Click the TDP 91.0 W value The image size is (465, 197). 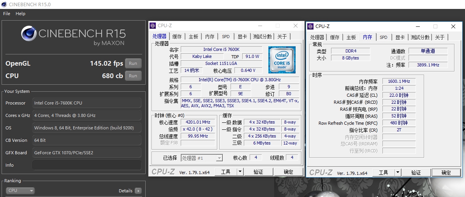[252, 56]
